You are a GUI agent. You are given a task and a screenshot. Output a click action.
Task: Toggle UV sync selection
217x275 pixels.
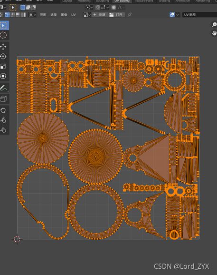[1, 15]
